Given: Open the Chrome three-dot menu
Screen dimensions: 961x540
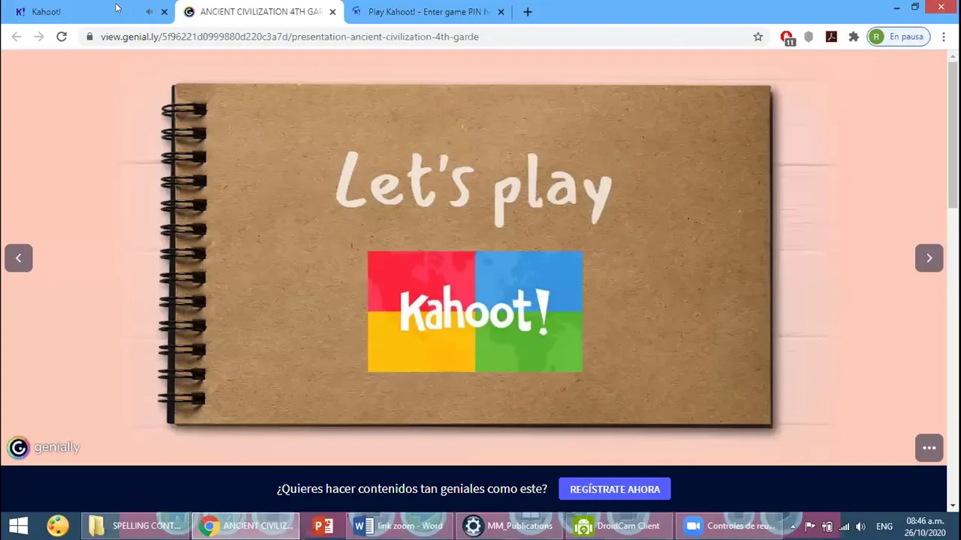Looking at the screenshot, I should coord(944,37).
